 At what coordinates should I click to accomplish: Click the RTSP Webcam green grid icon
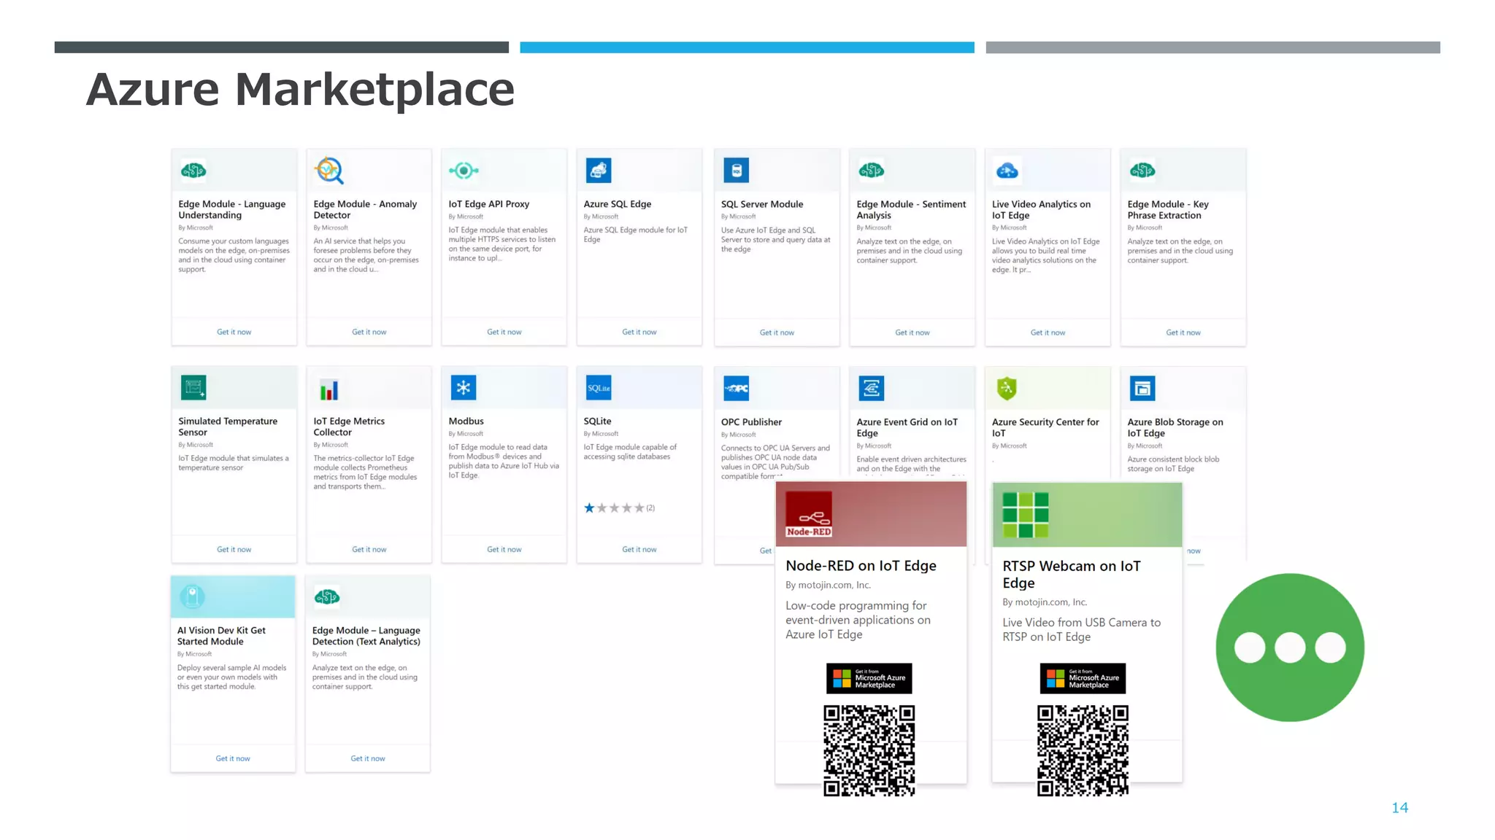[x=1026, y=515]
